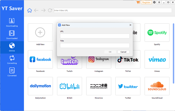Open the Dailymotion tile
This screenshot has width=175, height=111.
[40, 86]
